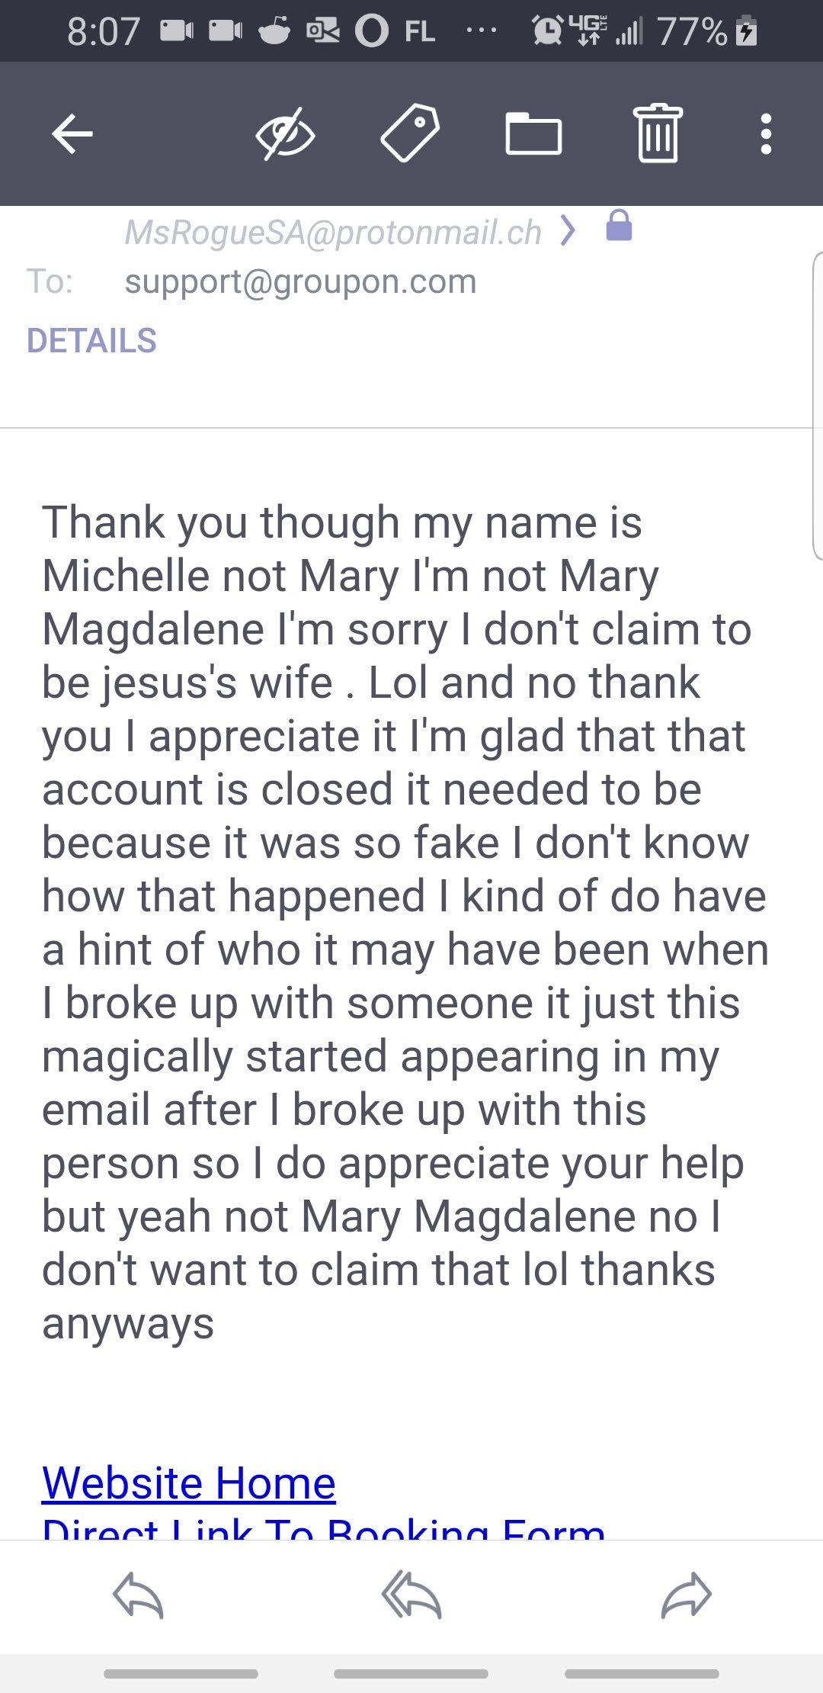Viewport: 823px width, 1693px height.
Task: Tap the alarm icon in status bar
Action: [547, 31]
